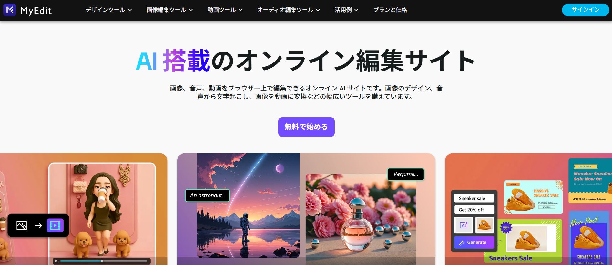Click the purple video film icon

[x=55, y=225]
